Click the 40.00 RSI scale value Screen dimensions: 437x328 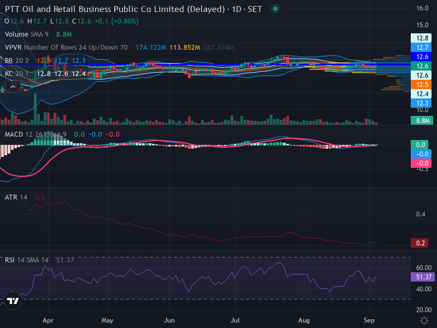coord(424,289)
